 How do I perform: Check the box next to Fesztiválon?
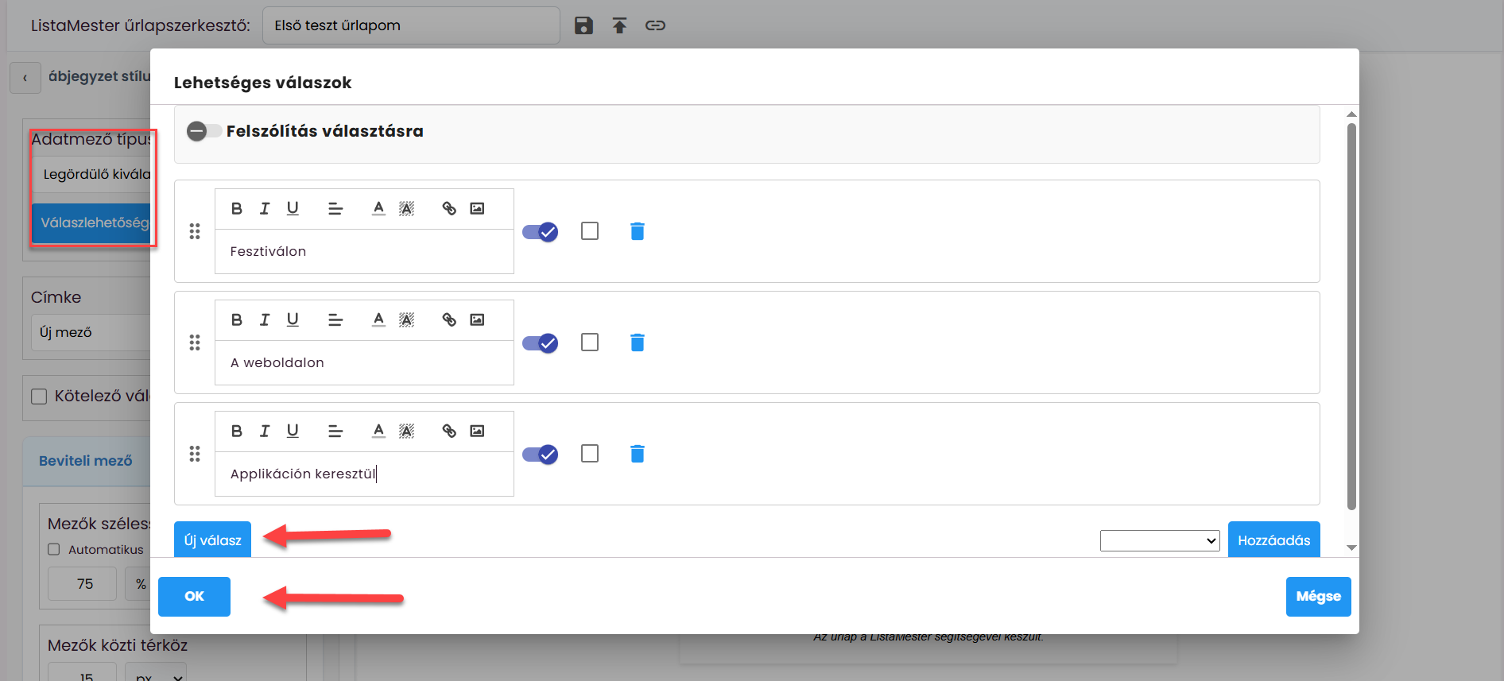590,231
